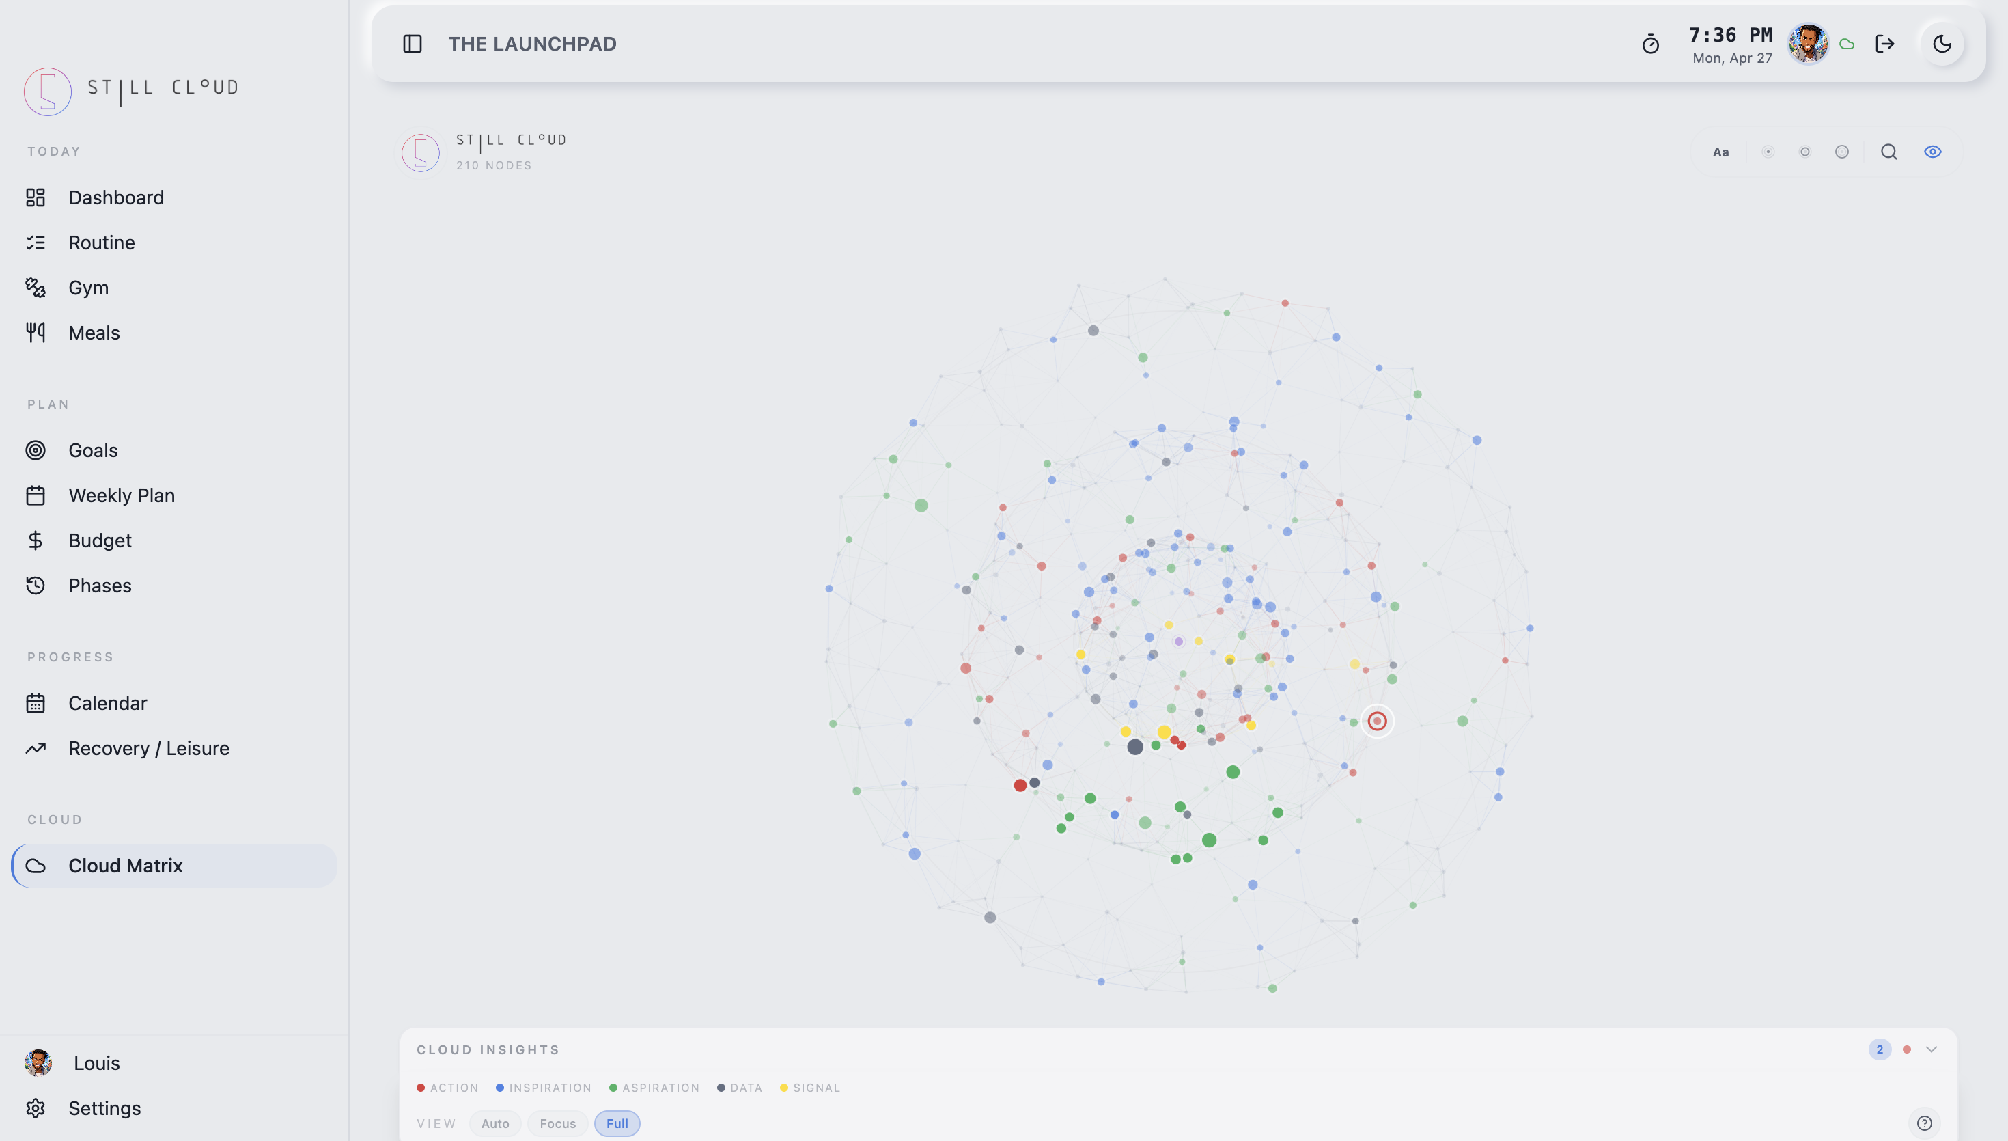Toggle dark mode with moon icon
The width and height of the screenshot is (2008, 1141).
[1942, 44]
